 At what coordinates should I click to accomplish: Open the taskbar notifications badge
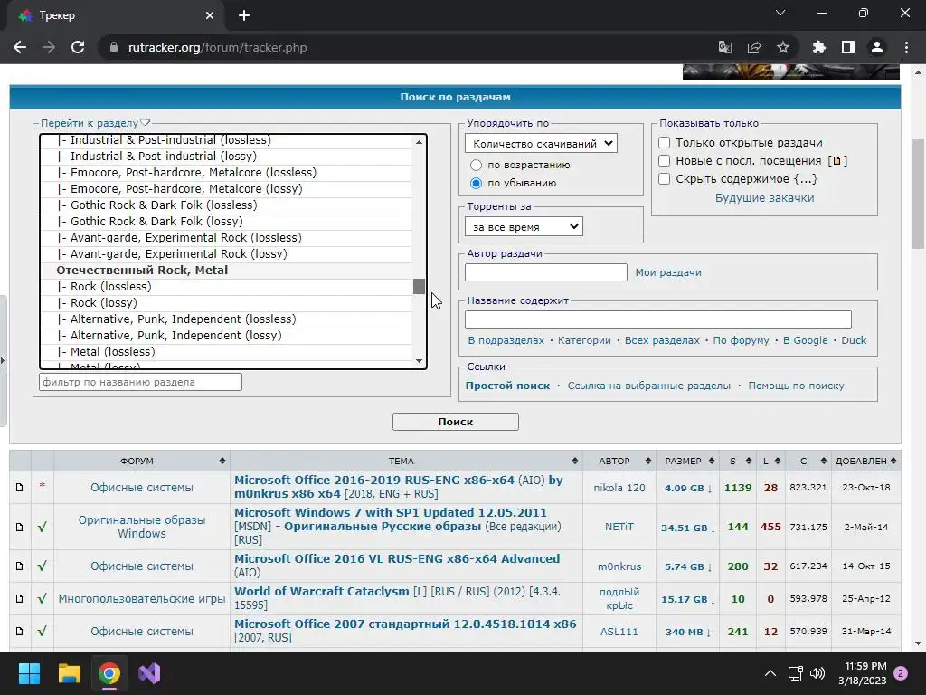901,673
